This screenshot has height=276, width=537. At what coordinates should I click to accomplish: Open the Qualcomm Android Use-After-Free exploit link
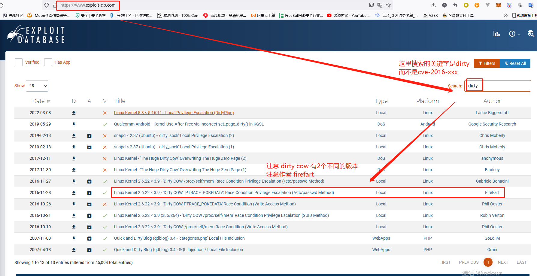point(189,124)
